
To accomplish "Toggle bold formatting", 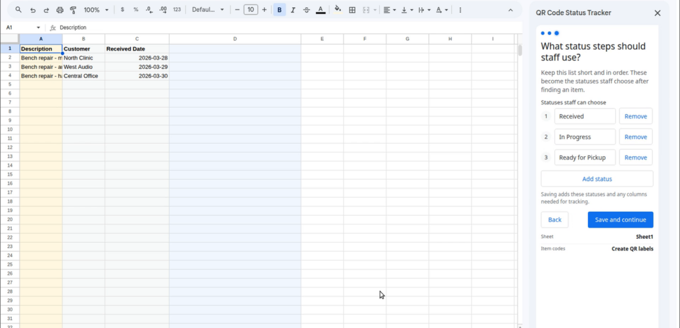I will (279, 10).
